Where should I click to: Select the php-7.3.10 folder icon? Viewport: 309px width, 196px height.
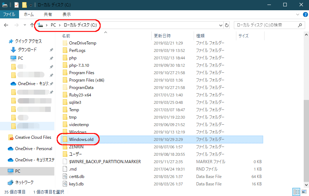click(x=65, y=65)
